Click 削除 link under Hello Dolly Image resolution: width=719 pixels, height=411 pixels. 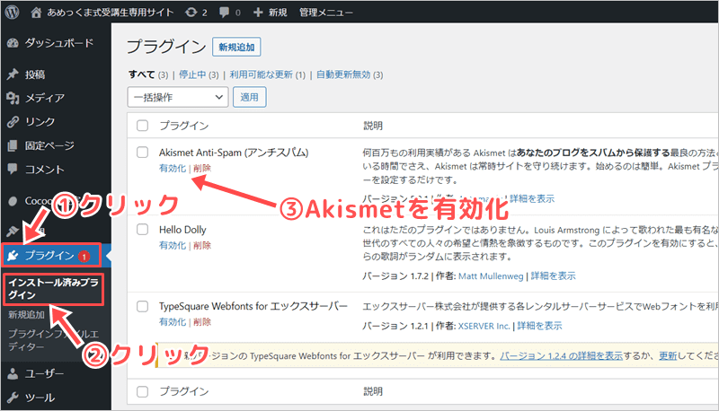202,245
